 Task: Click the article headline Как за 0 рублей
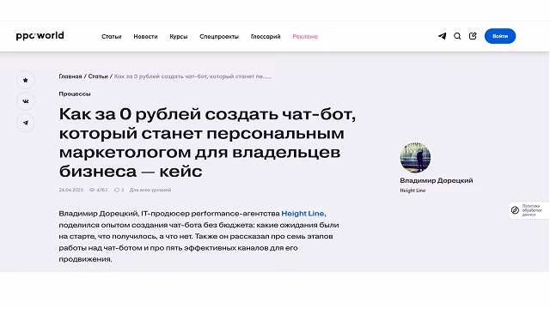[x=207, y=142]
